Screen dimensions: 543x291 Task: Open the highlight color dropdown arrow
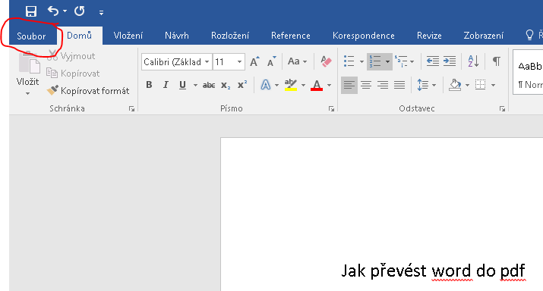303,85
